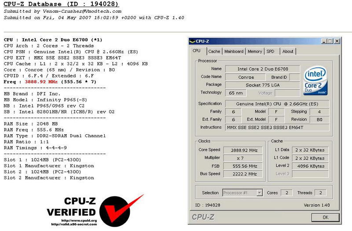Click the 'MB Model : Infinity P965(-S)' line
This screenshot has width=352, height=231.
pos(45,100)
